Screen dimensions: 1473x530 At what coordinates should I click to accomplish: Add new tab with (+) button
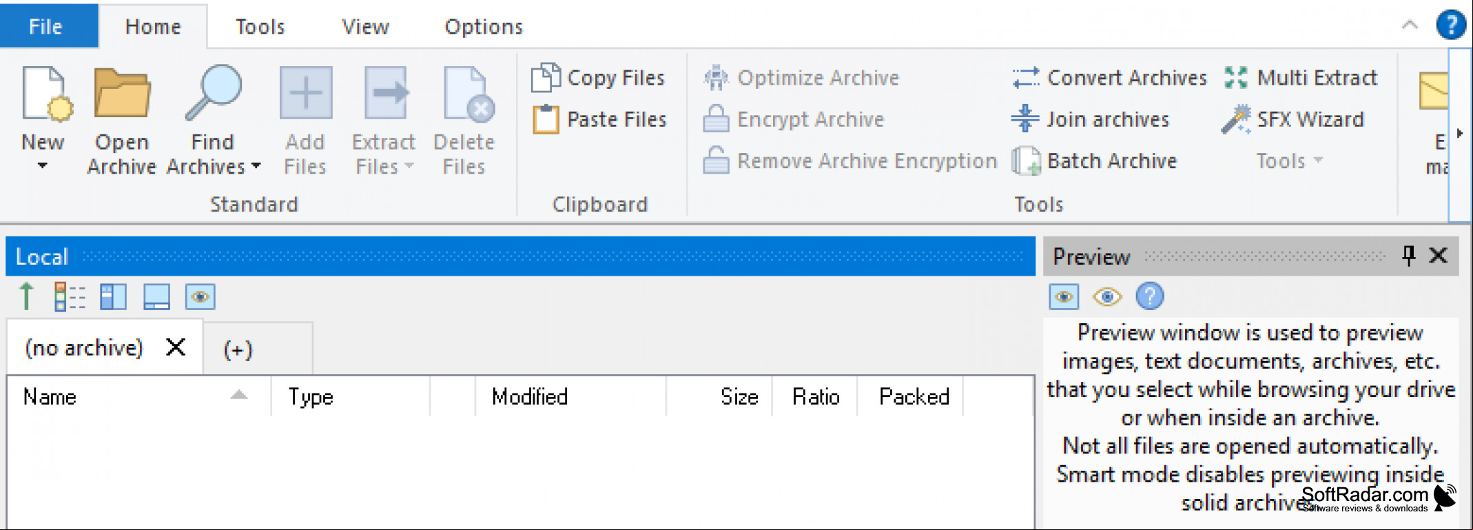click(238, 349)
